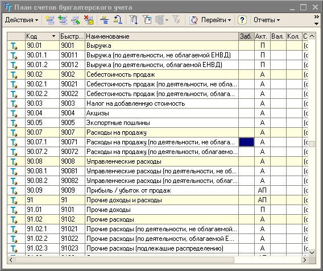The width and height of the screenshot is (323, 271).
Task: Click vertical scrollbar down arrow
Action: point(312,252)
